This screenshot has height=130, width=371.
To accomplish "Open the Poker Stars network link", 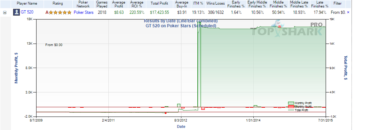I will coord(84,12).
